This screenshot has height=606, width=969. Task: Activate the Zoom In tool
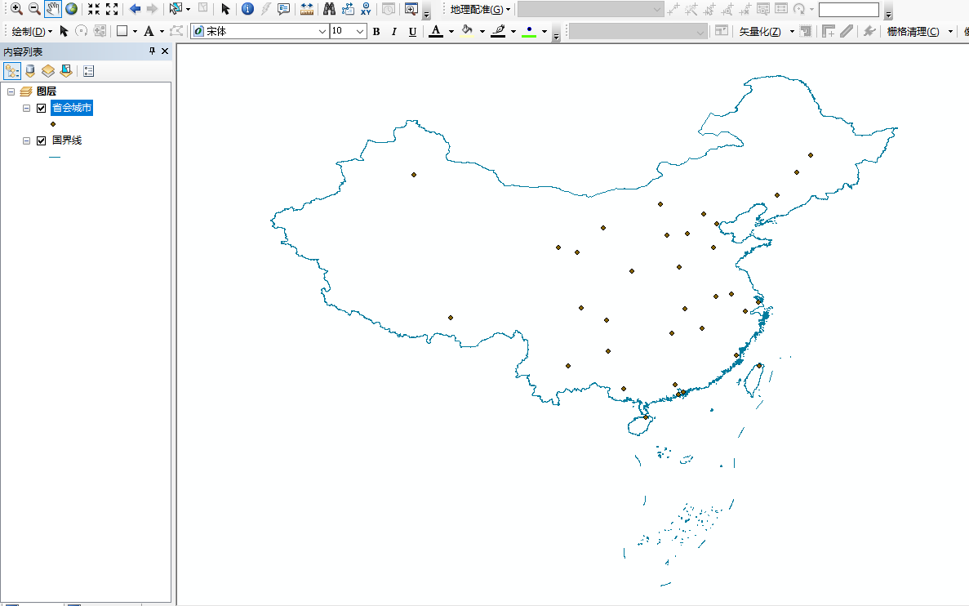tap(16, 10)
